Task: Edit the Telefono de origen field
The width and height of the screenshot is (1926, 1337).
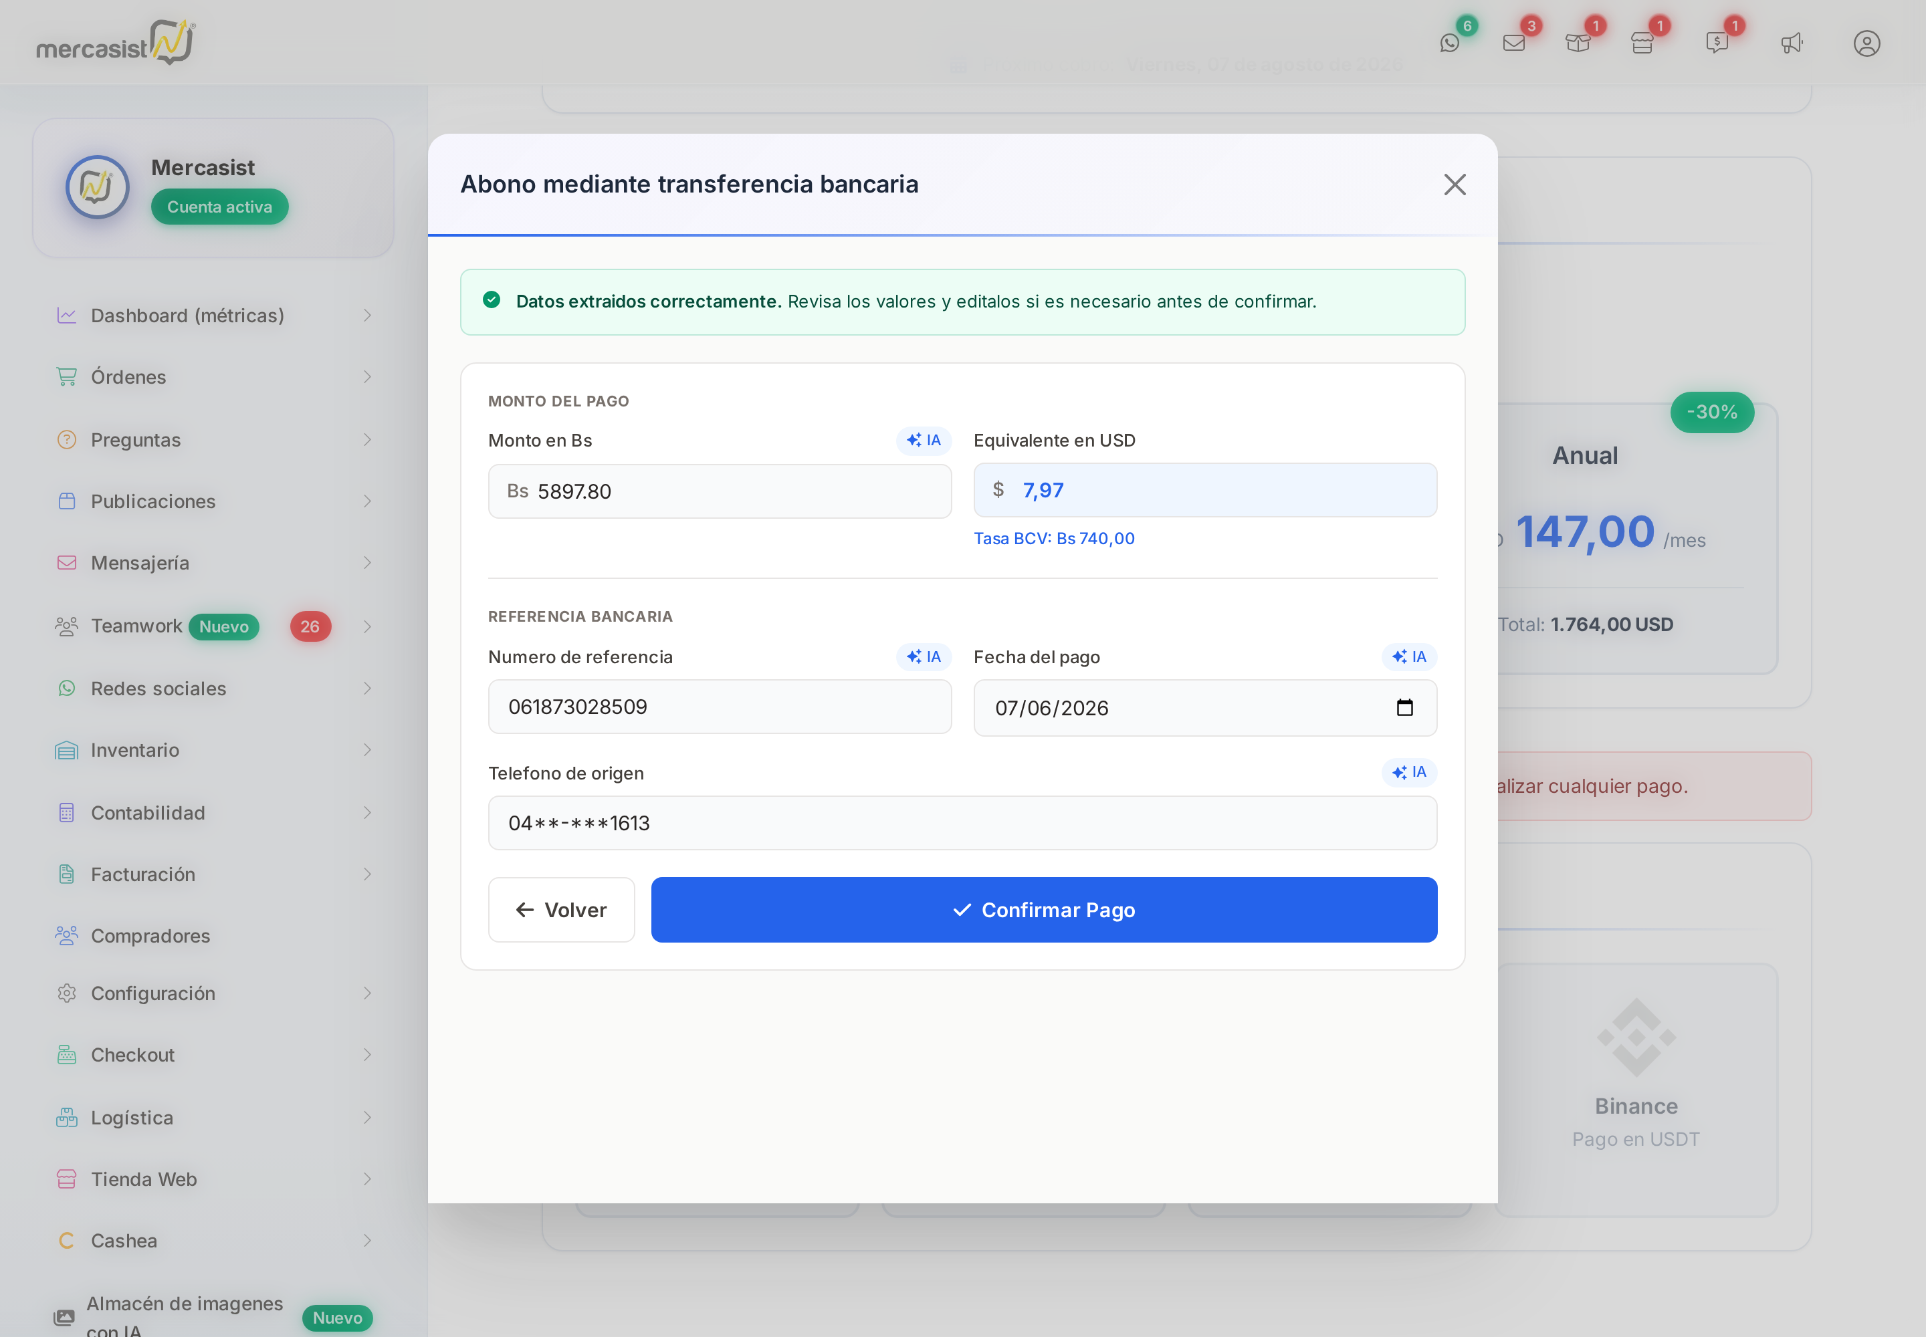Action: pyautogui.click(x=962, y=823)
